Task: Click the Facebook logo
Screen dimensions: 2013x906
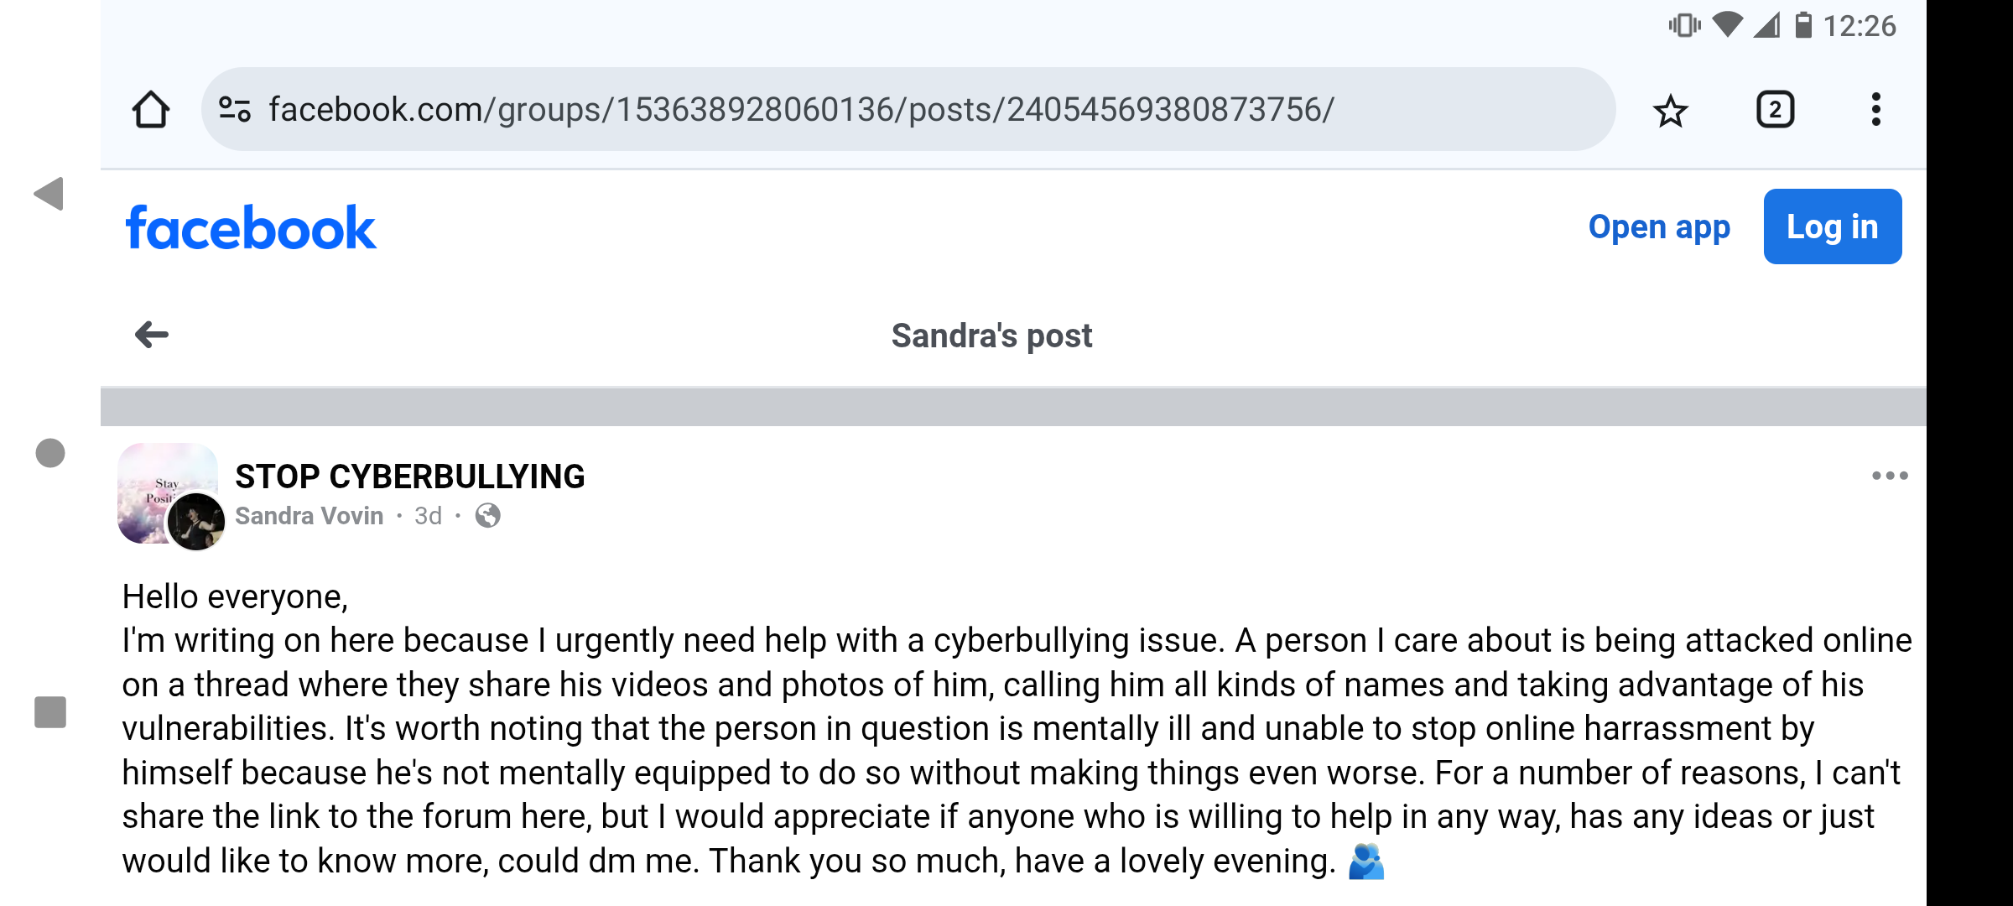Action: [x=251, y=227]
